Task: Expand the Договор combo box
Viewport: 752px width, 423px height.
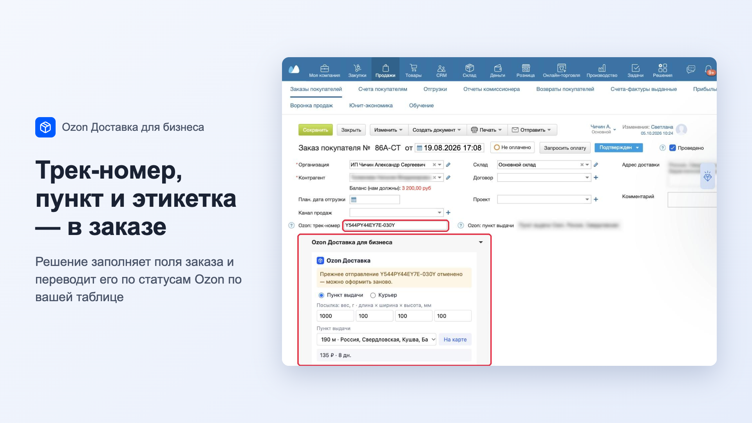Action: pos(587,178)
